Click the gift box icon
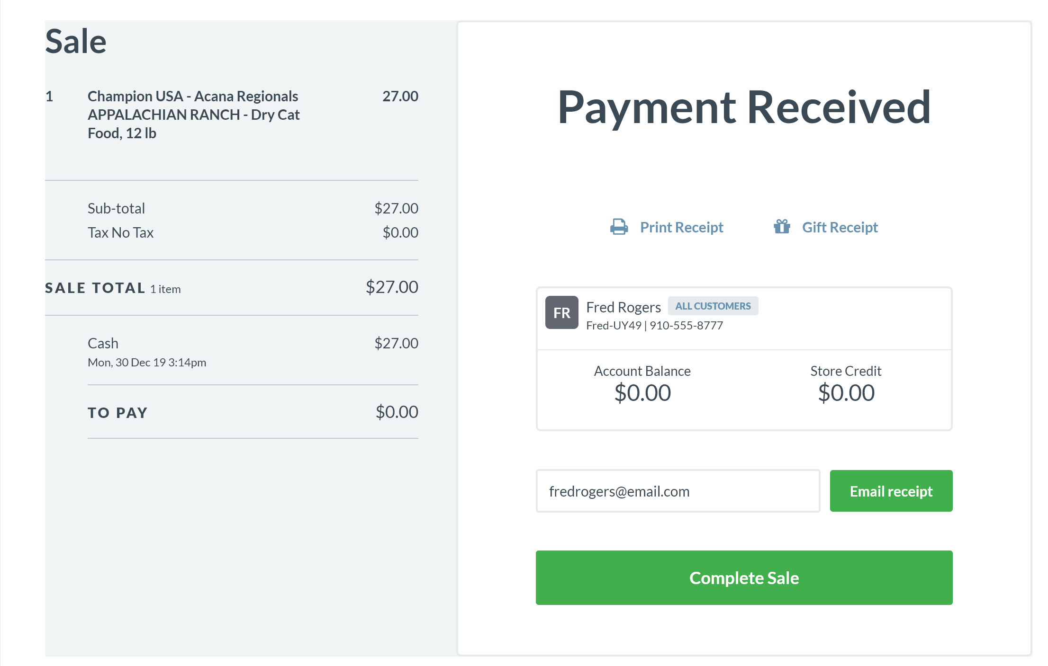 point(782,227)
